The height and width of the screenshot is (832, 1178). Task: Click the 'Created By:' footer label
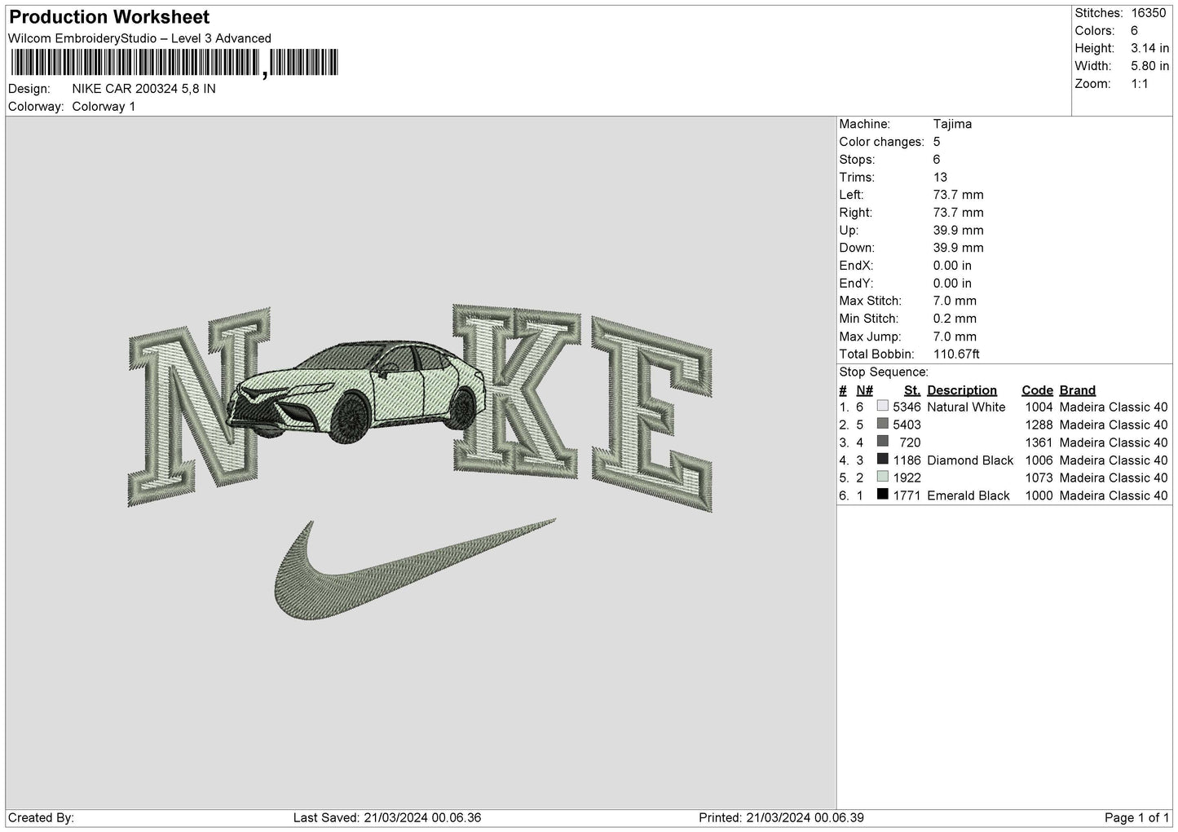click(x=41, y=817)
